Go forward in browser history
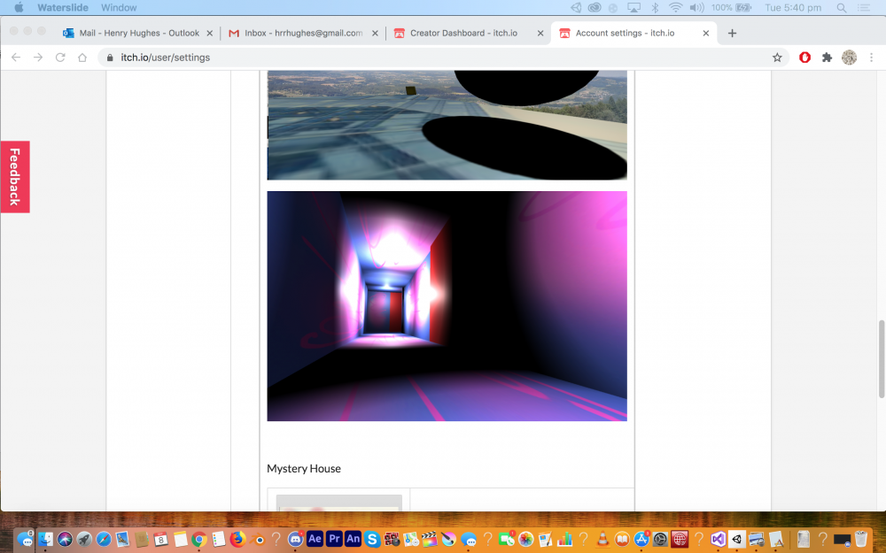Viewport: 886px width, 553px height. pyautogui.click(x=38, y=58)
